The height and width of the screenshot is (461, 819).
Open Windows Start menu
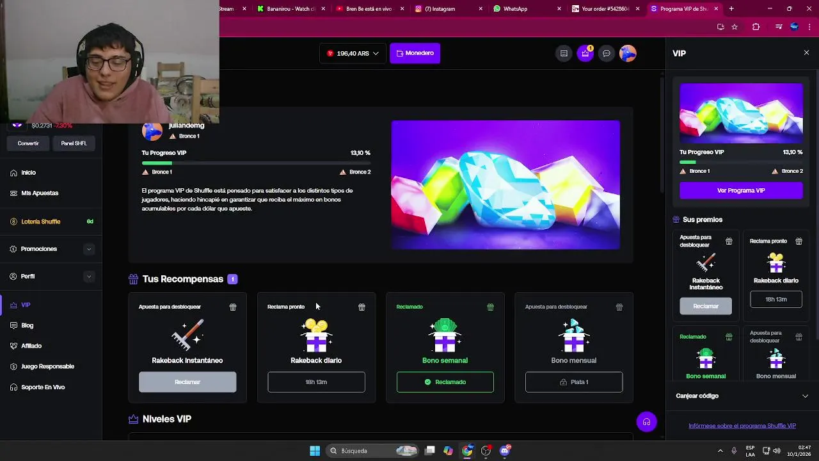coord(315,451)
